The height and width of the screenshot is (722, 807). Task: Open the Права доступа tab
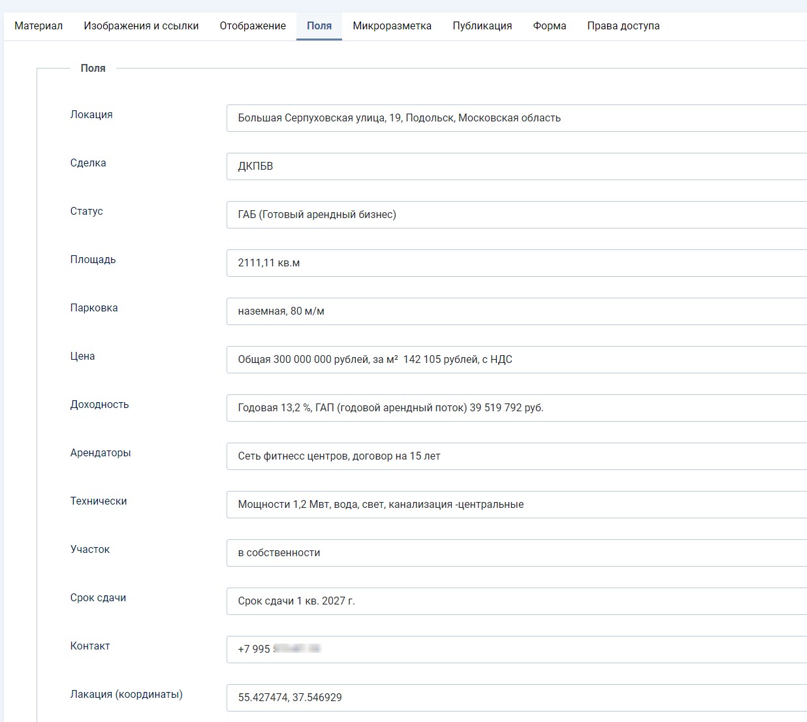tap(623, 26)
